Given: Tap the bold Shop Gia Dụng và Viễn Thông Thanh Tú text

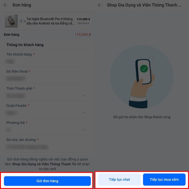Looking at the screenshot, I should (x=44, y=164).
